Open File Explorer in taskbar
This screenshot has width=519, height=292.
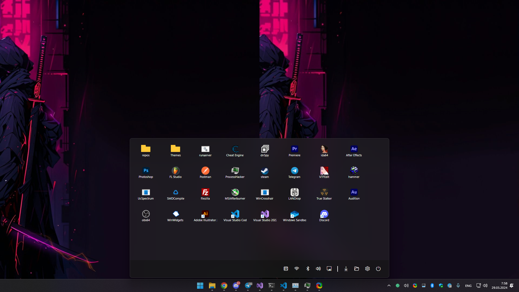point(212,286)
